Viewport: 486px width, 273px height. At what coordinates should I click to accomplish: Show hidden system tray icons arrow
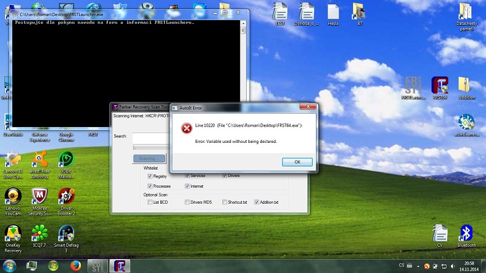[418, 266]
